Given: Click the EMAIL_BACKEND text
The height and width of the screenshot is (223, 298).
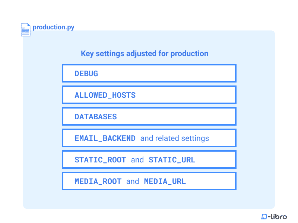Looking at the screenshot, I should tap(105, 138).
